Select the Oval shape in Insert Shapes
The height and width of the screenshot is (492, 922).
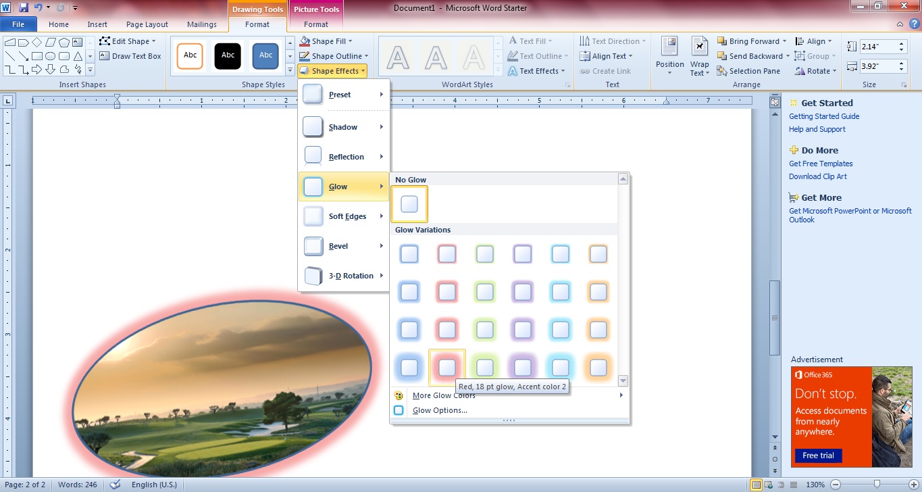tap(50, 55)
